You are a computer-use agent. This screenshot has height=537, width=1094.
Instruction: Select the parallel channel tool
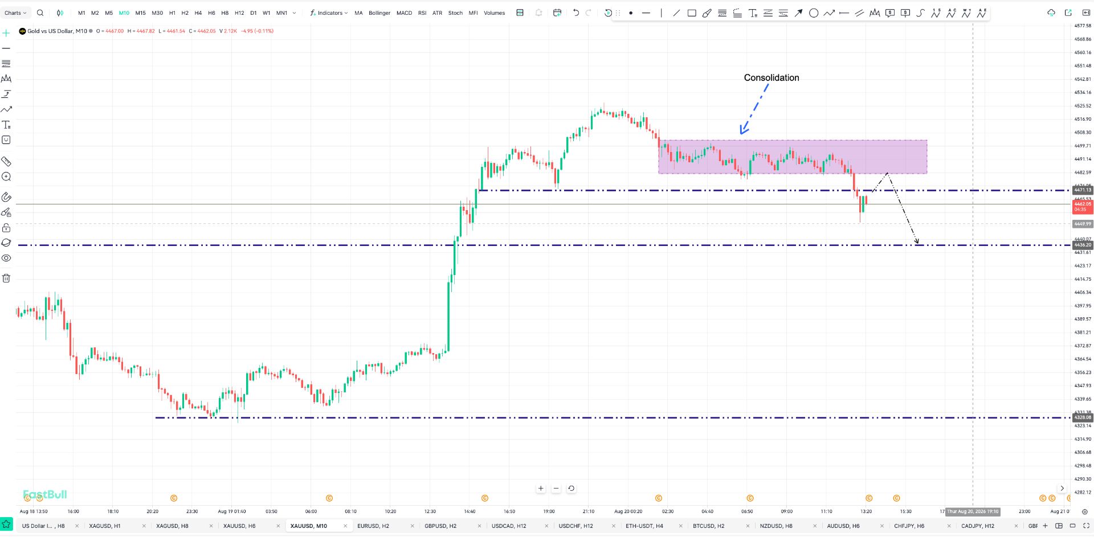[x=859, y=13]
